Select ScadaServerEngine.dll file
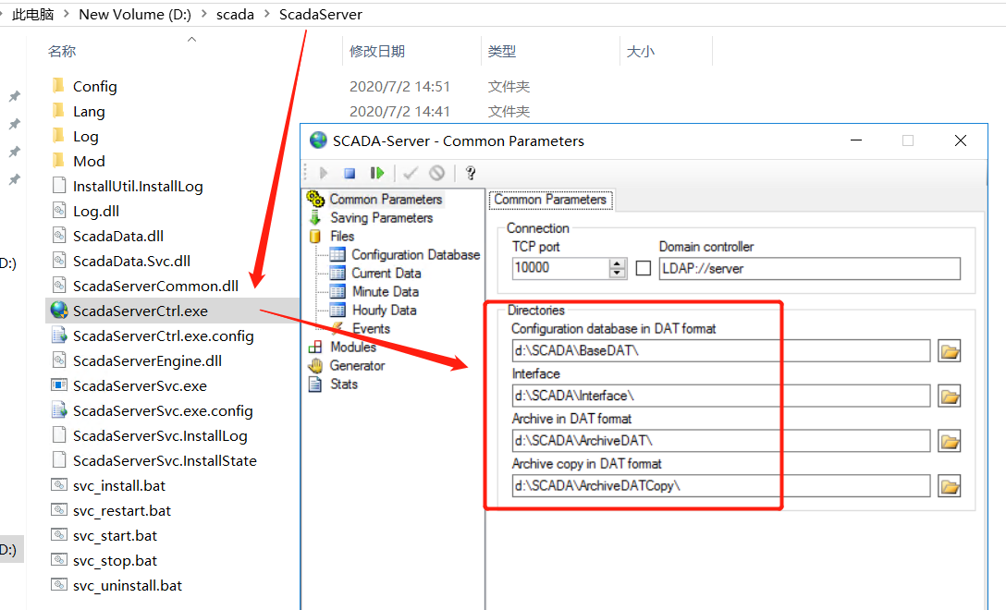Viewport: 1006px width, 610px height. 147,361
